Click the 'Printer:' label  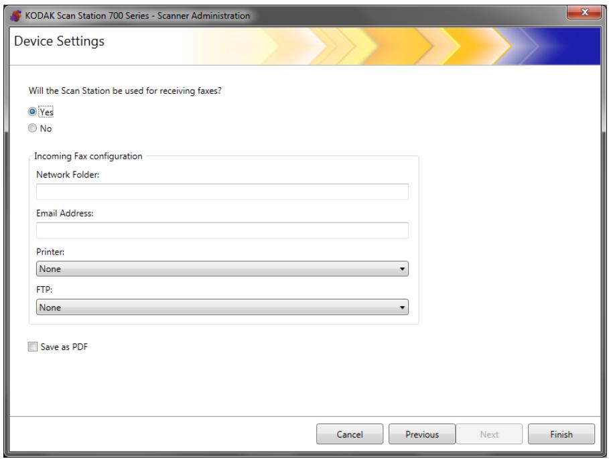[50, 252]
